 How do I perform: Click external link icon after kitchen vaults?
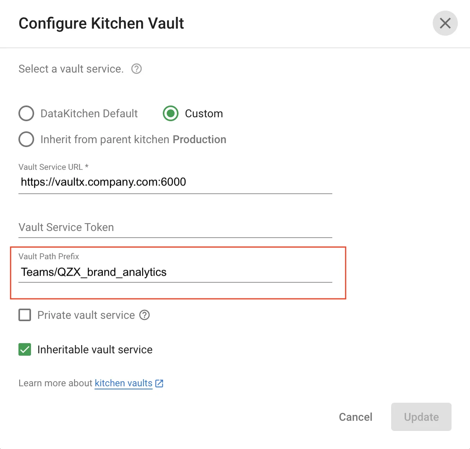[x=159, y=384]
